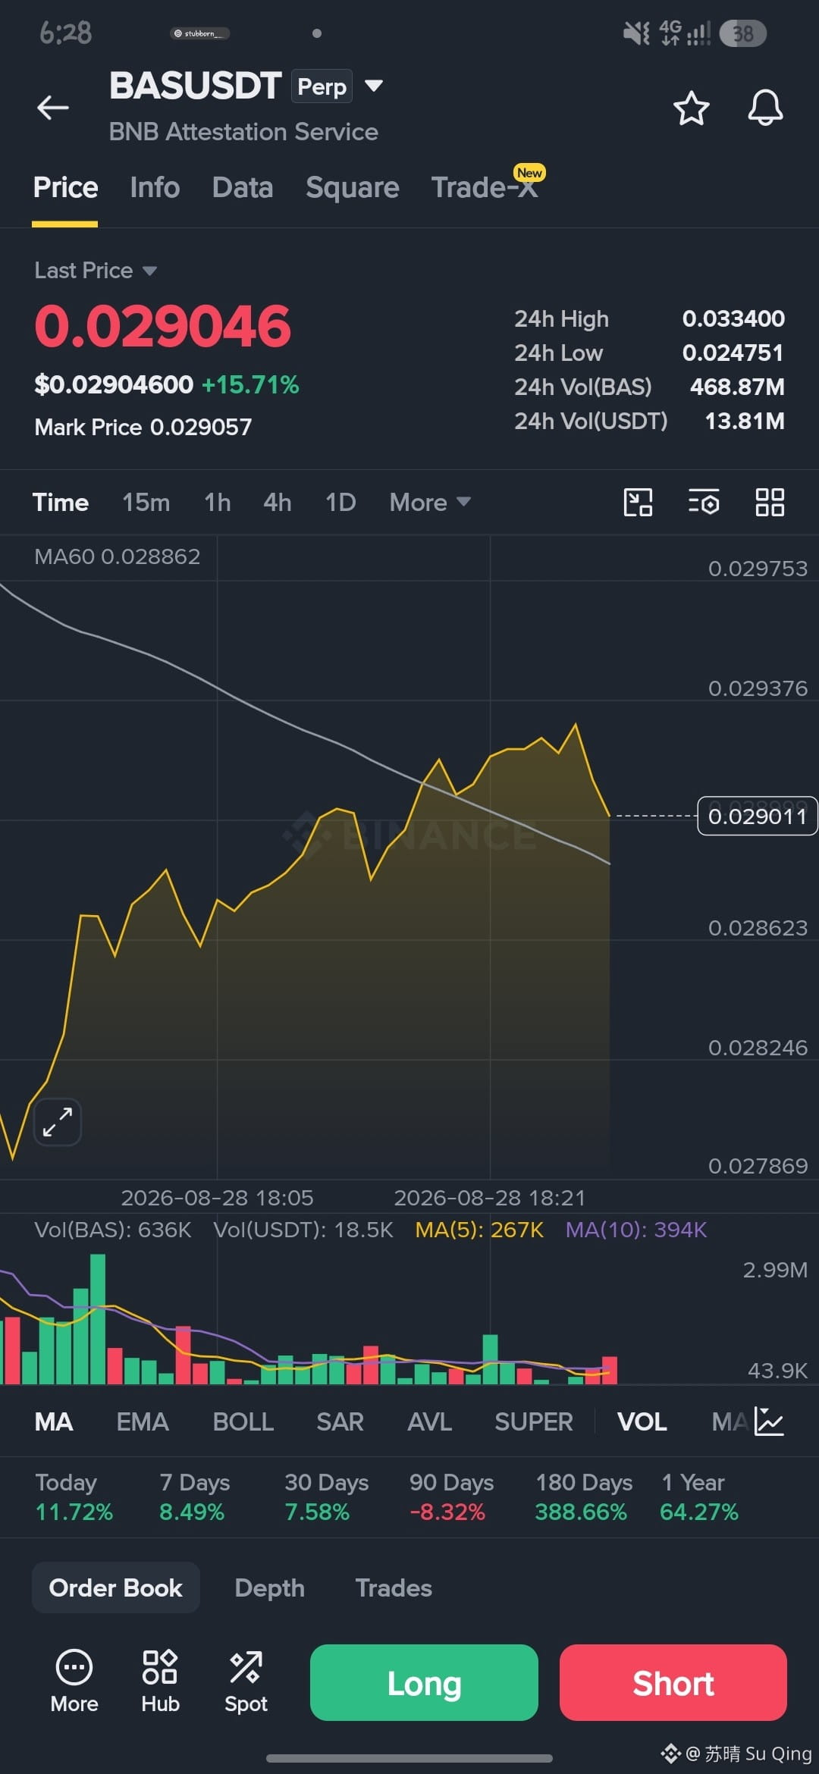Open the Trade-X tab

coord(485,187)
